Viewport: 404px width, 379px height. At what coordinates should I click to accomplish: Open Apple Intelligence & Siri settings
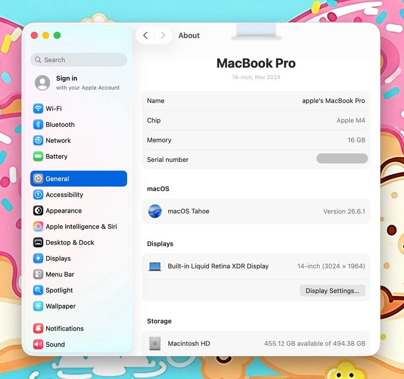point(79,226)
